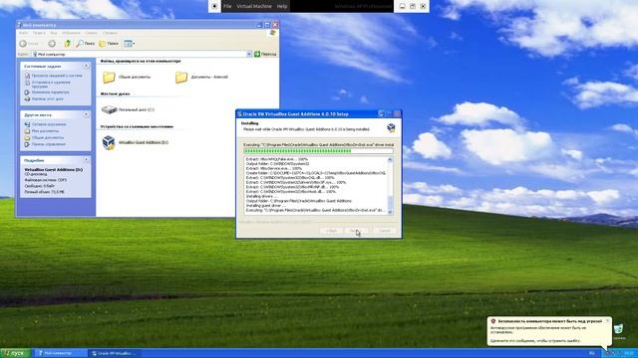The height and width of the screenshot is (358, 638).
Task: Click the install log scroll up arrow
Action: (390, 160)
